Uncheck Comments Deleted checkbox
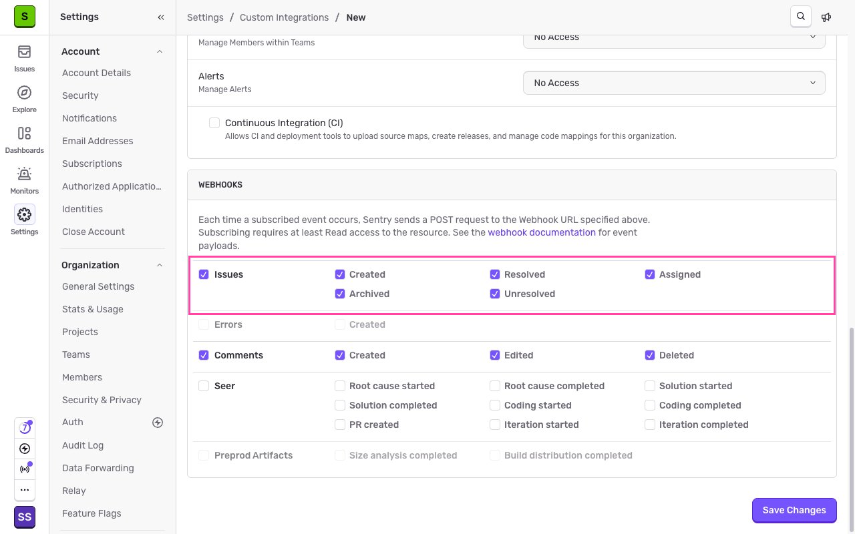This screenshot has width=855, height=534. pyautogui.click(x=650, y=355)
